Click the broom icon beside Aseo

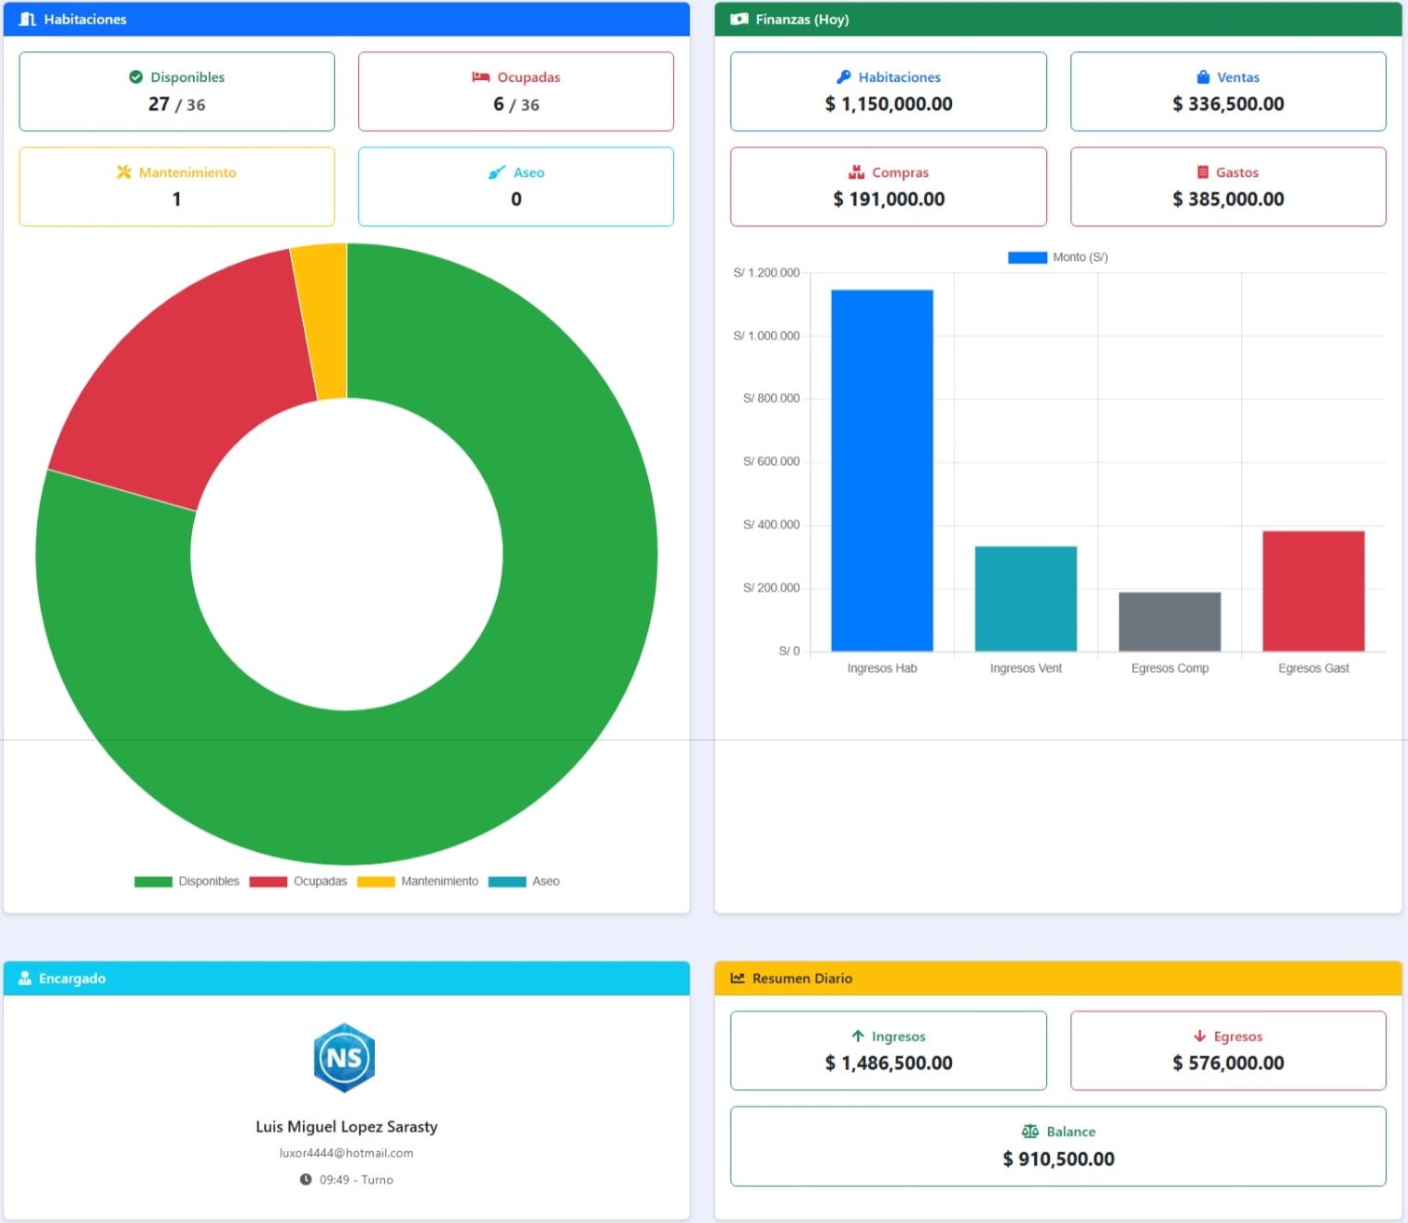tap(497, 172)
